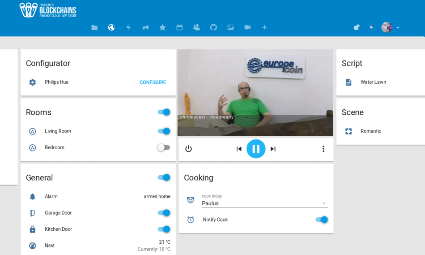Click the Water Lawn script name
The image size is (425, 255).
tap(373, 82)
